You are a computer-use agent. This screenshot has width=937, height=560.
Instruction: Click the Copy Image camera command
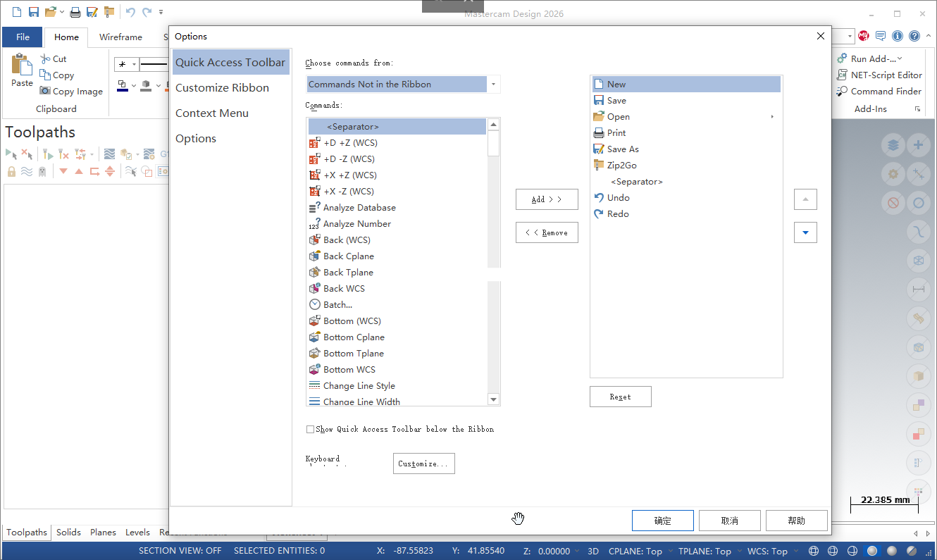point(71,92)
